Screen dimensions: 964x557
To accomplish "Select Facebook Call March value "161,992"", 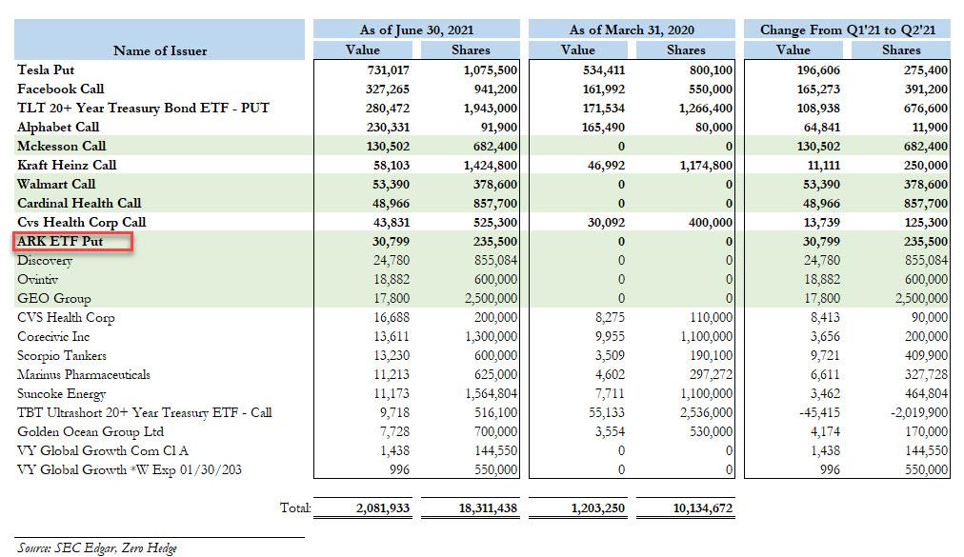I will [604, 90].
